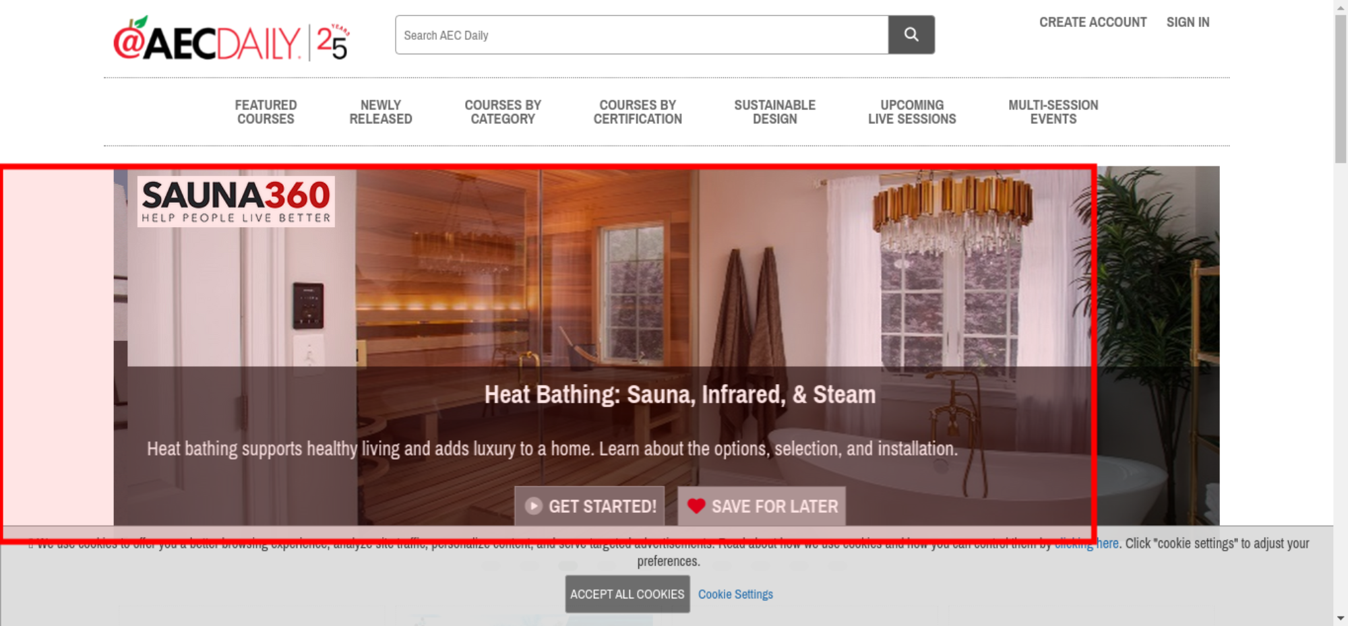Expand the Courses by Category menu
This screenshot has height=626, width=1348.
pos(503,112)
